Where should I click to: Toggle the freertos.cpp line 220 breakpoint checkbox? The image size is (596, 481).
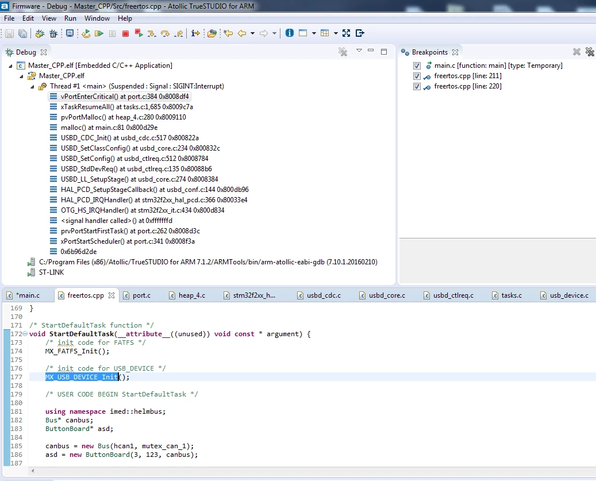click(x=417, y=86)
